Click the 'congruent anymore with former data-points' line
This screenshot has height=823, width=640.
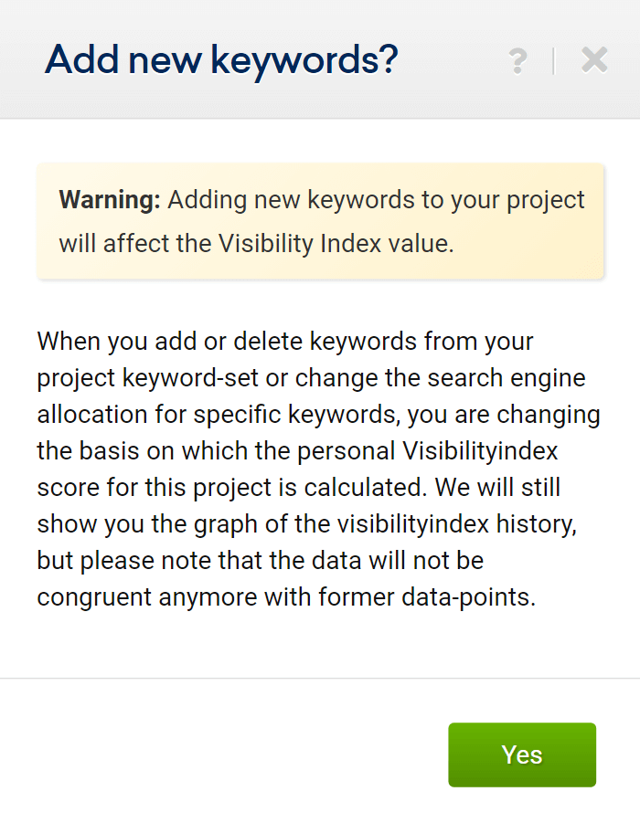(x=286, y=597)
